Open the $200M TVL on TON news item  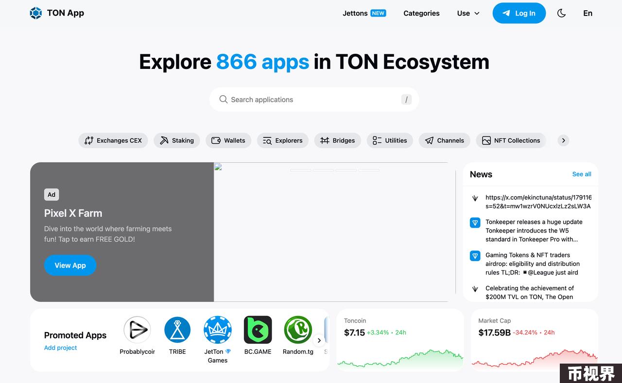[530, 292]
